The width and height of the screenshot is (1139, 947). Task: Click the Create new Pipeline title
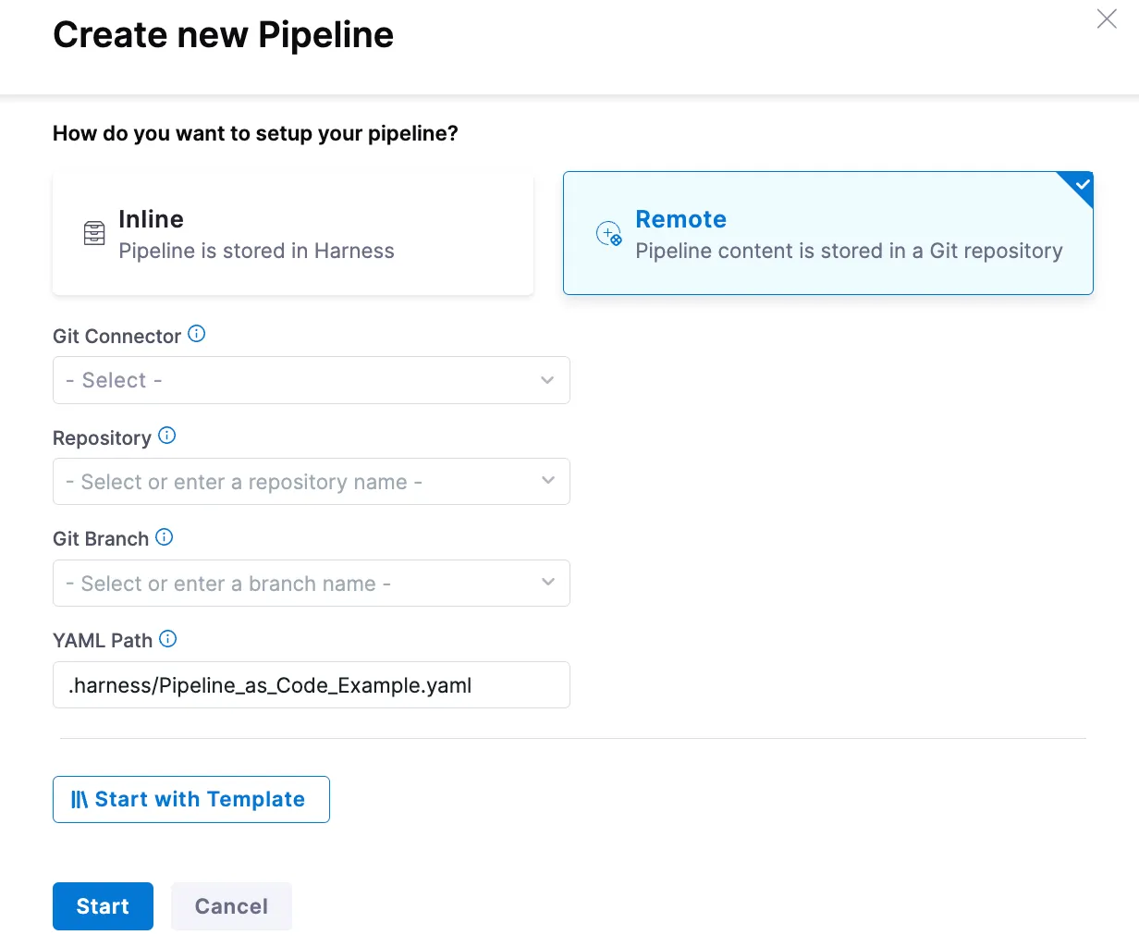[223, 34]
